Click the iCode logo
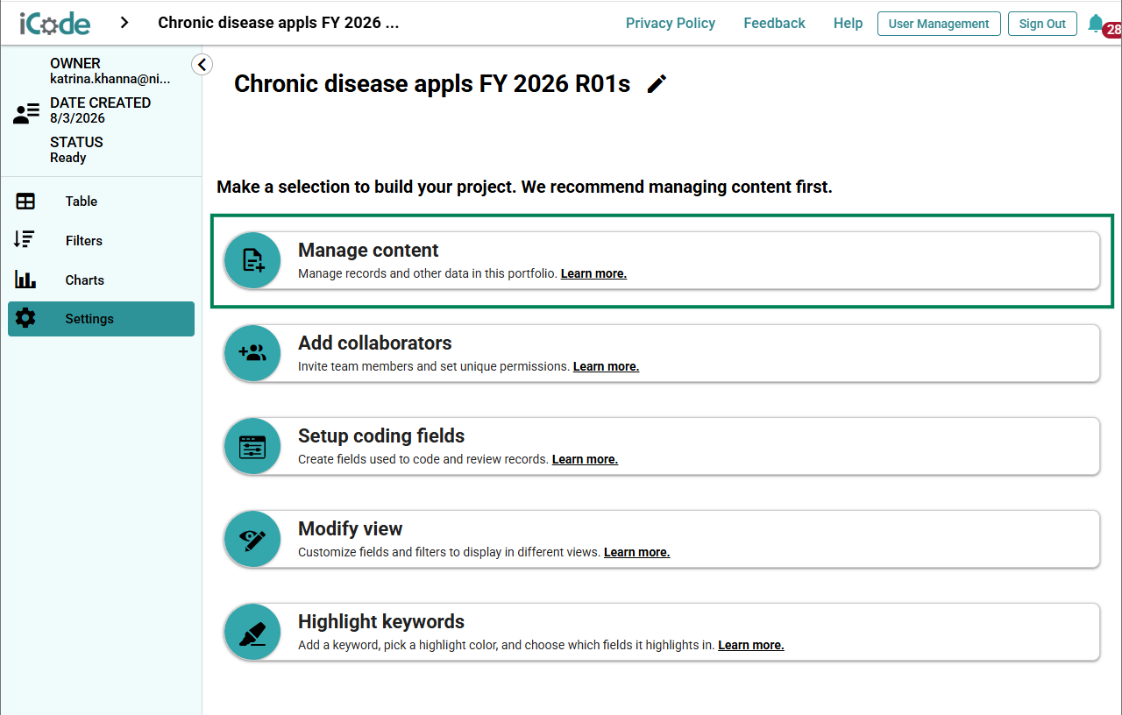Viewport: 1122px width, 715px height. (x=54, y=23)
